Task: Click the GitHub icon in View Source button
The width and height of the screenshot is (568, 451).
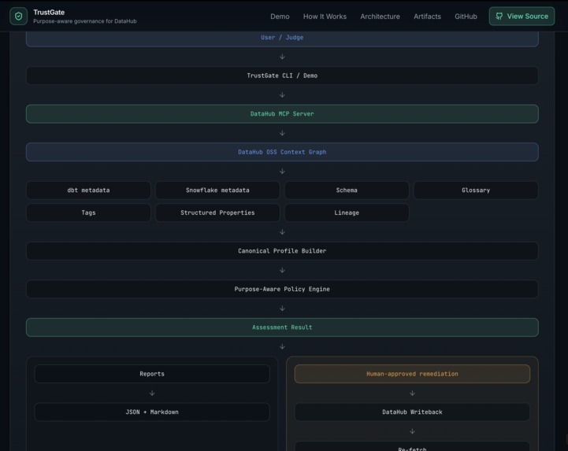Action: click(499, 17)
